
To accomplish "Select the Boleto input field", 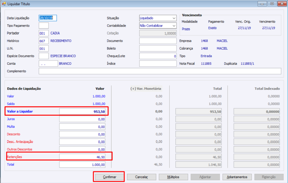I will point(158,49).
